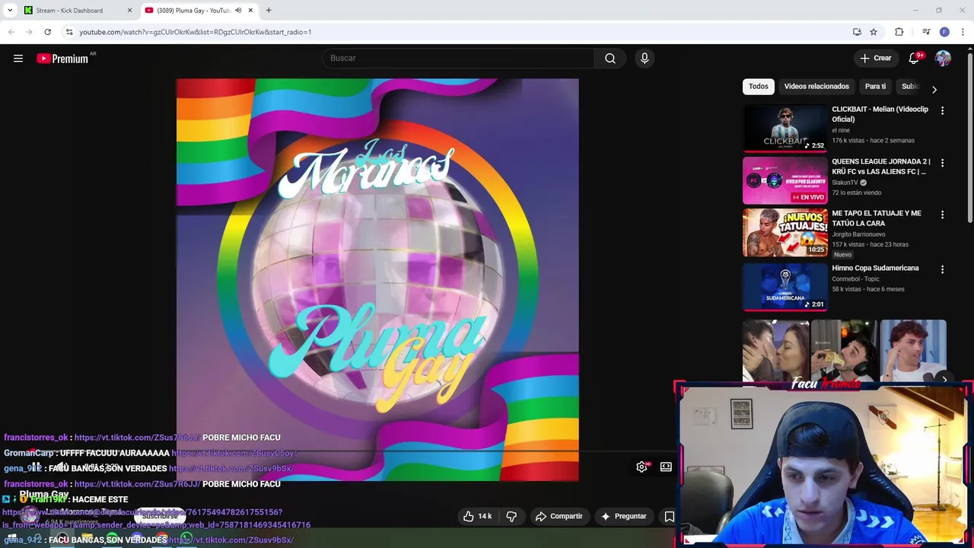Open ME TAPO EL TATUAJE video title
The height and width of the screenshot is (548, 974).
pos(877,218)
